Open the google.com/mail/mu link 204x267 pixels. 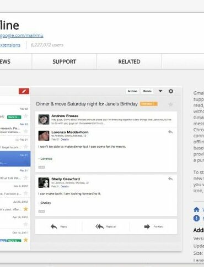(22, 36)
